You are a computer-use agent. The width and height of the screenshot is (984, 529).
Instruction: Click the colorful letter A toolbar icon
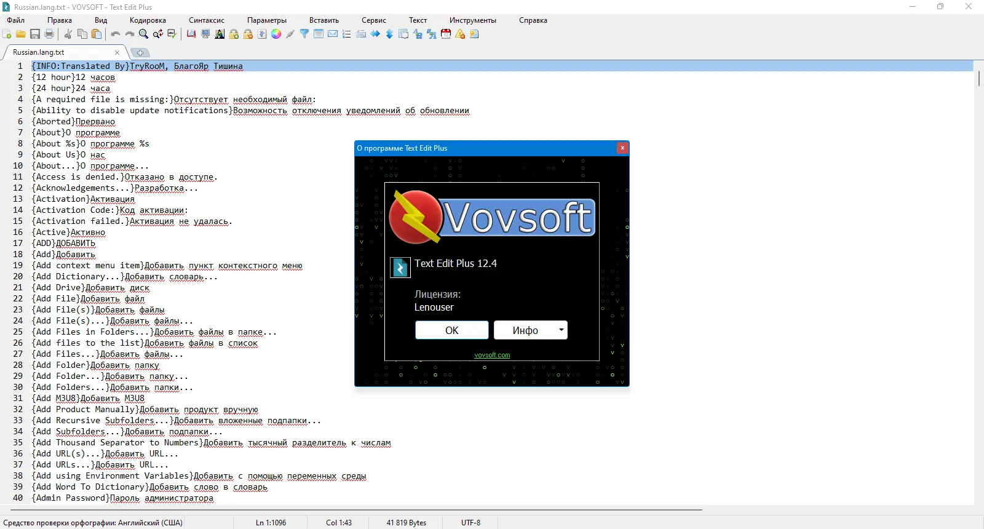(220, 34)
